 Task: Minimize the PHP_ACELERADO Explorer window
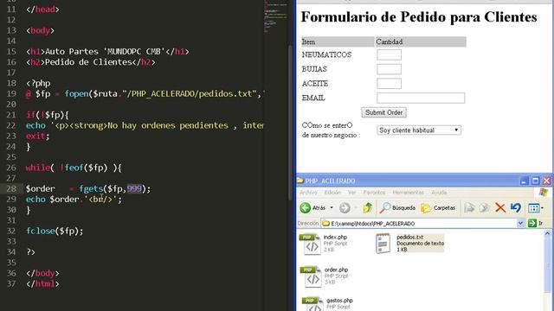524,181
